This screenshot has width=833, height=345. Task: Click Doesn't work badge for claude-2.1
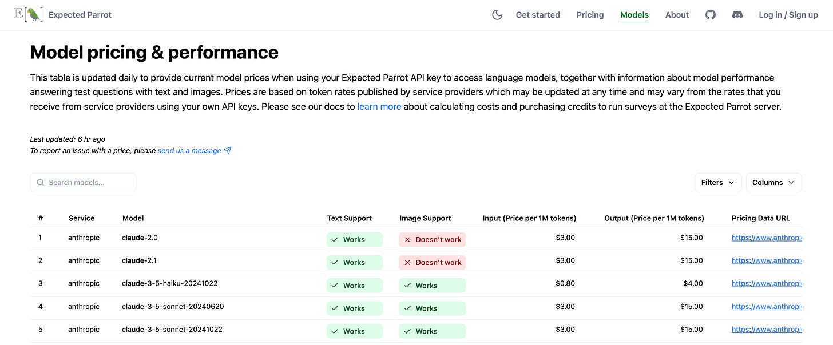(432, 263)
